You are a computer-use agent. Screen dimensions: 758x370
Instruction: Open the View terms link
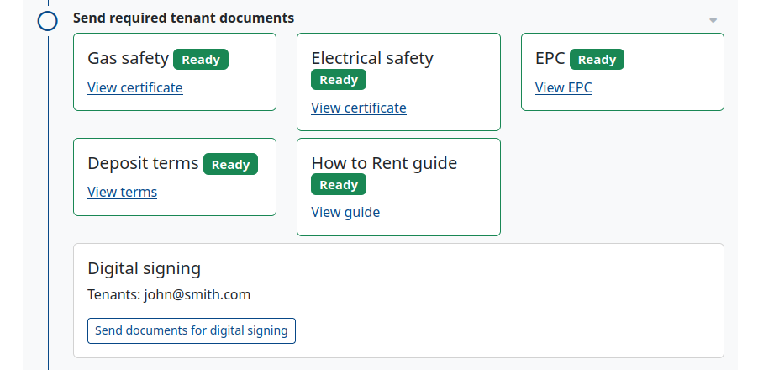click(123, 192)
